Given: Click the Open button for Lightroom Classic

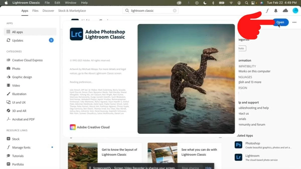Looking at the screenshot, I should click(280, 22).
